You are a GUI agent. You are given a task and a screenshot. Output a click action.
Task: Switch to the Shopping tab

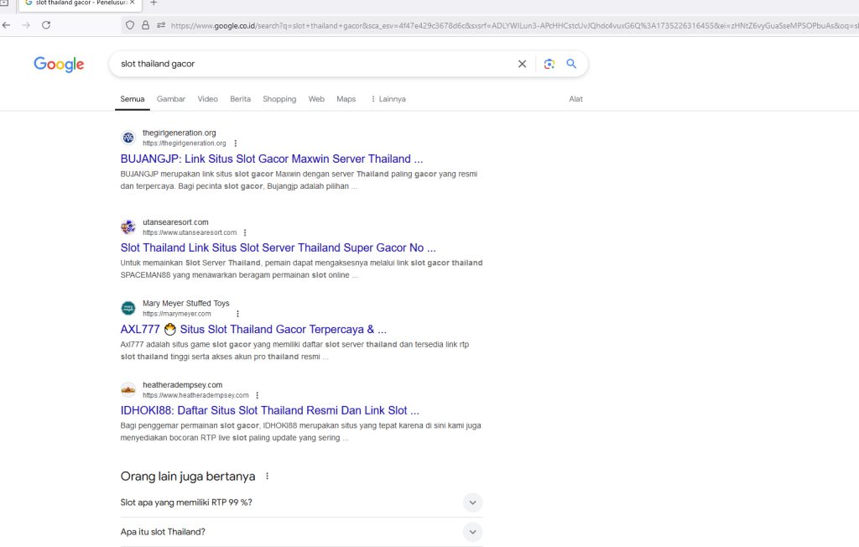point(279,99)
